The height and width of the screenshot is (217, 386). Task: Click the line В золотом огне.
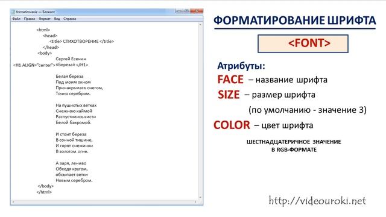click(x=72, y=151)
